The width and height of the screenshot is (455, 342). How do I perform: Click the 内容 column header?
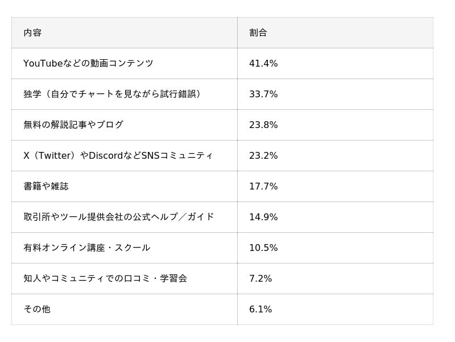[32, 33]
